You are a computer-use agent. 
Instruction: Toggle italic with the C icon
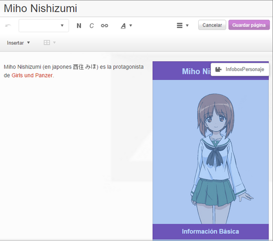pos(91,26)
